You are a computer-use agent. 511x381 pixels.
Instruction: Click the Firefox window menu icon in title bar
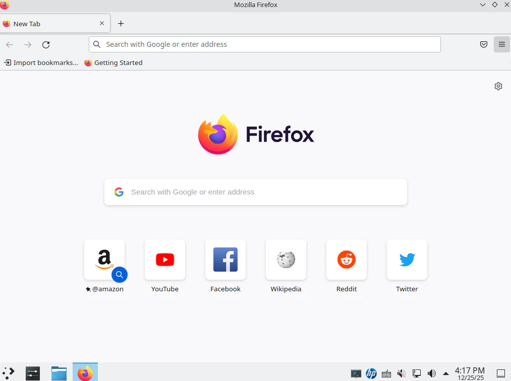click(x=5, y=5)
